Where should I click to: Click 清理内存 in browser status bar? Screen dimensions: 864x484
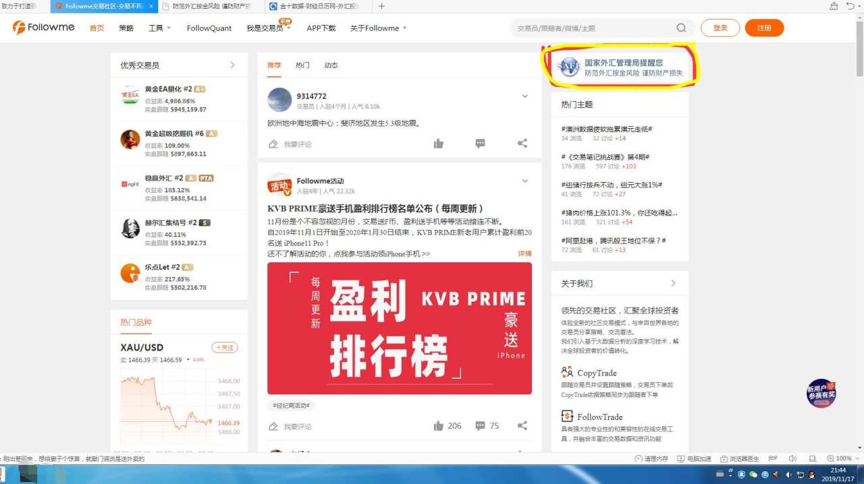tap(651, 458)
